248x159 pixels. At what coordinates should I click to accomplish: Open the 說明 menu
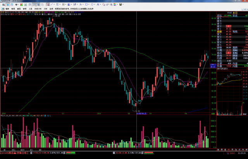tap(51, 9)
